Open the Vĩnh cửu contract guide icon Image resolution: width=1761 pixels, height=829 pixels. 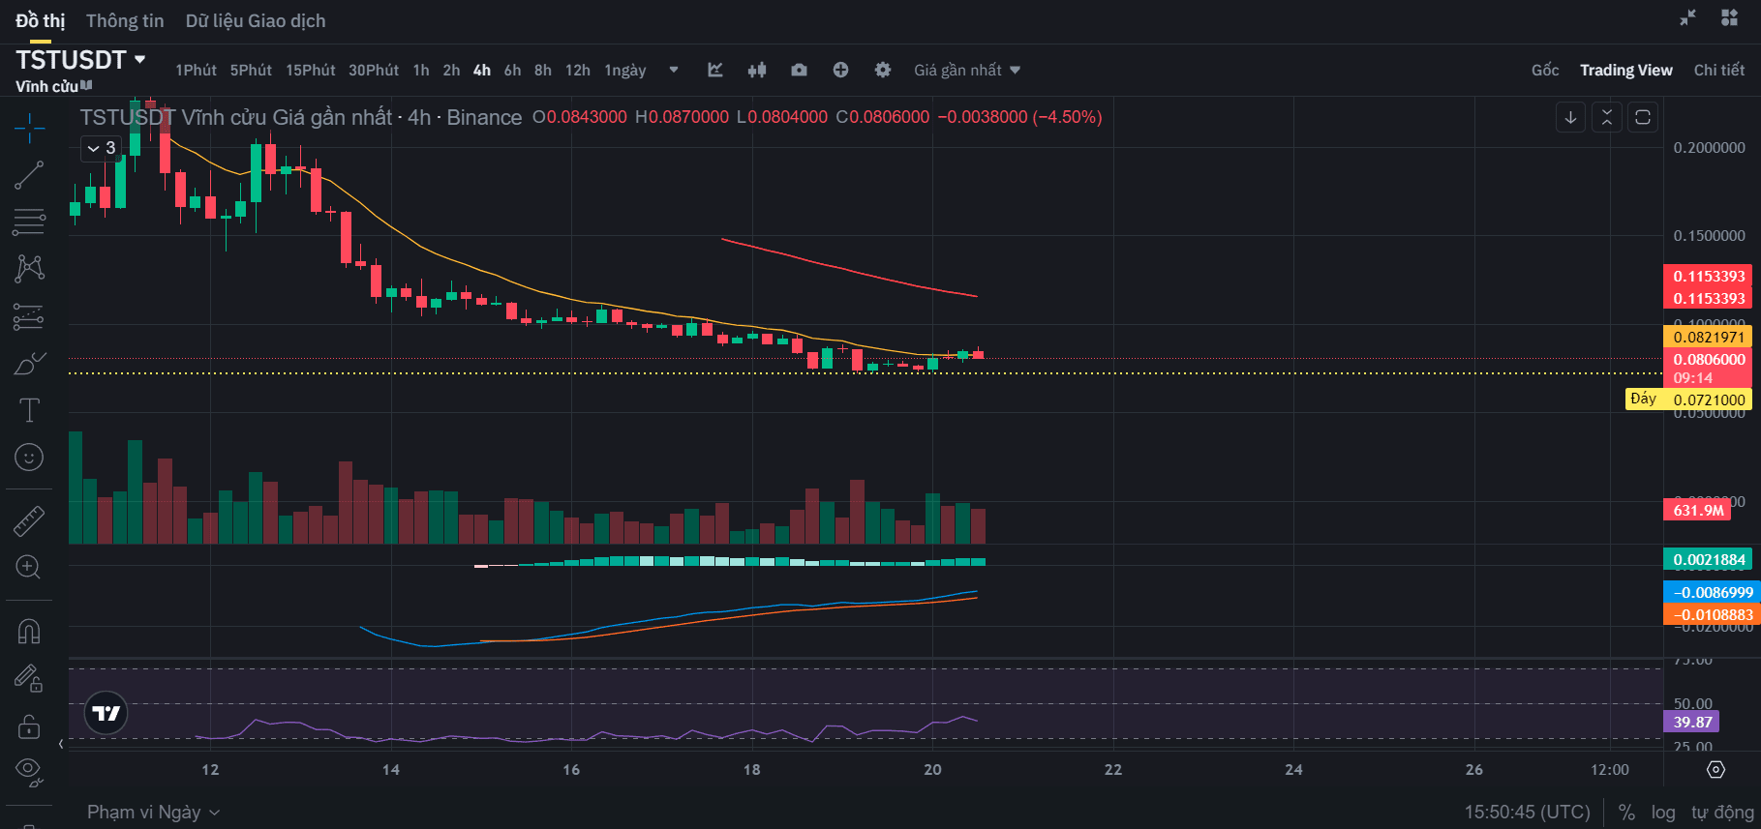tap(87, 85)
